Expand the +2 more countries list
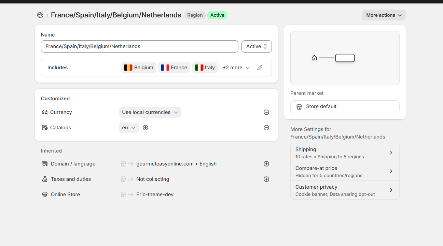 236,68
